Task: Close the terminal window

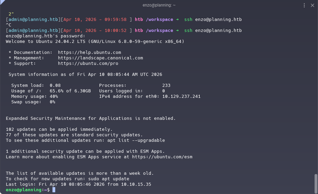Action: coord(313,5)
